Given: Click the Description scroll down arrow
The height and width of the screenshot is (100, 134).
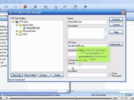Looking at the screenshot, I should click(x=105, y=37).
